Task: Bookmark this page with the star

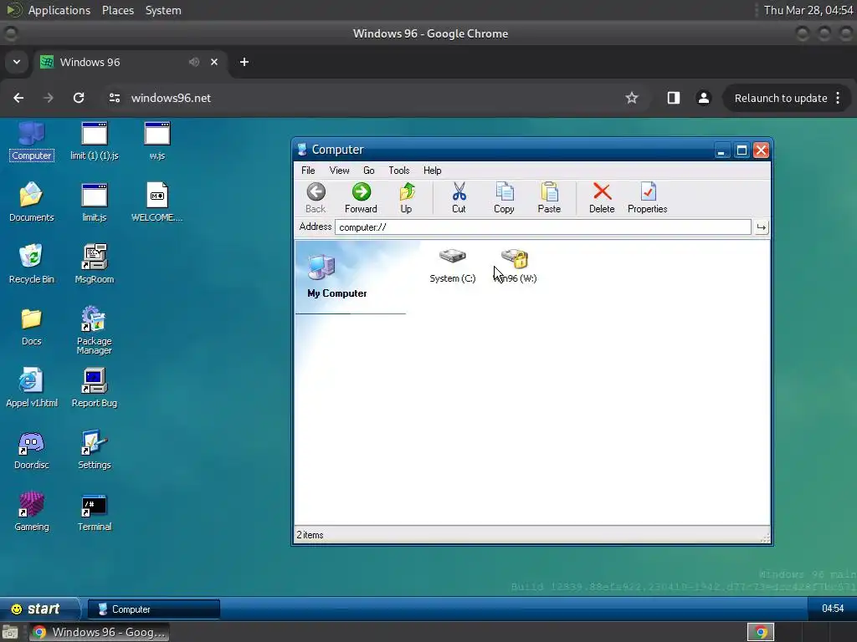Action: pos(632,98)
